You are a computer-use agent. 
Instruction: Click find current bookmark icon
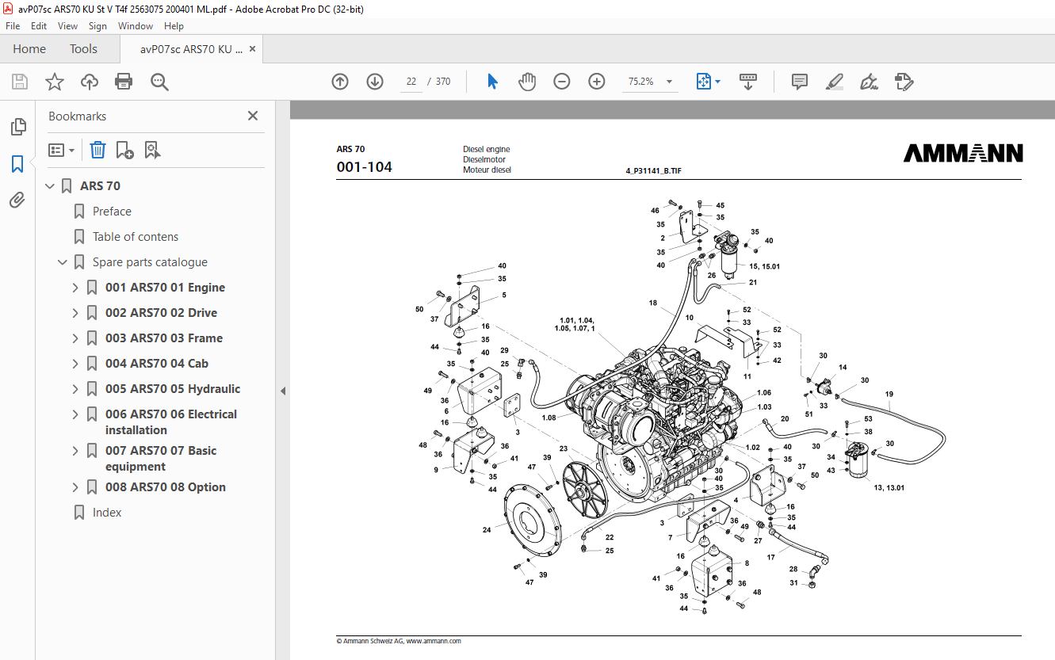click(153, 150)
